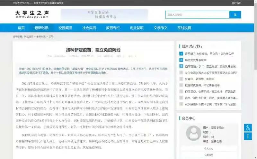This screenshot has width=257, height=159.
Task: Open the 校园频道 navigation tab
Action: tap(65, 28)
